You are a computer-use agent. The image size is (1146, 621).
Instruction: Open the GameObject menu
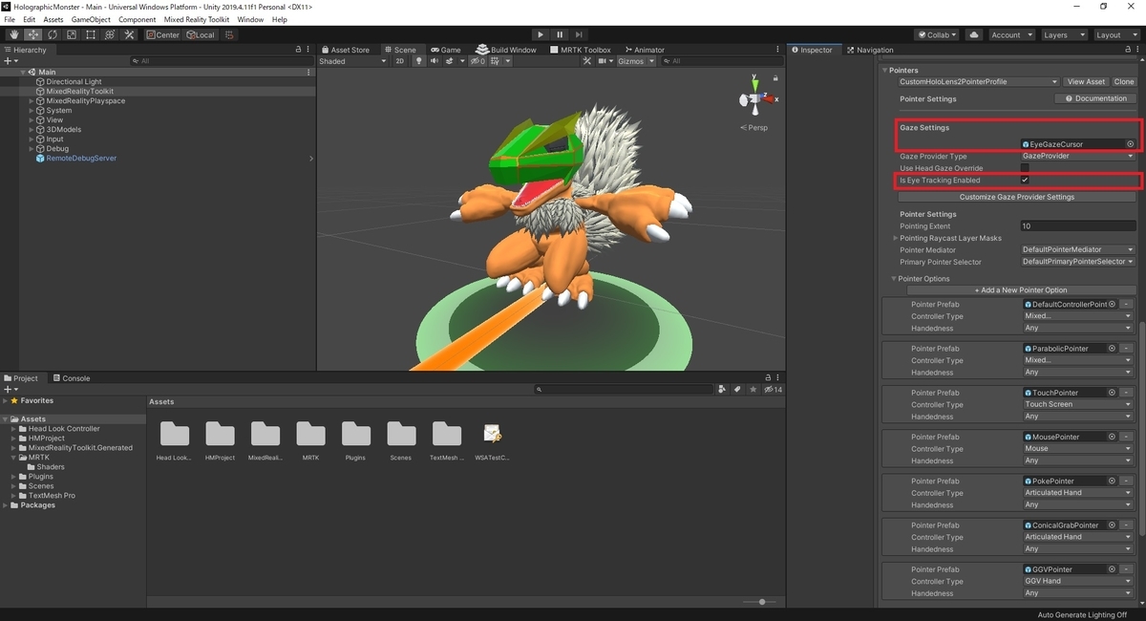[91, 19]
